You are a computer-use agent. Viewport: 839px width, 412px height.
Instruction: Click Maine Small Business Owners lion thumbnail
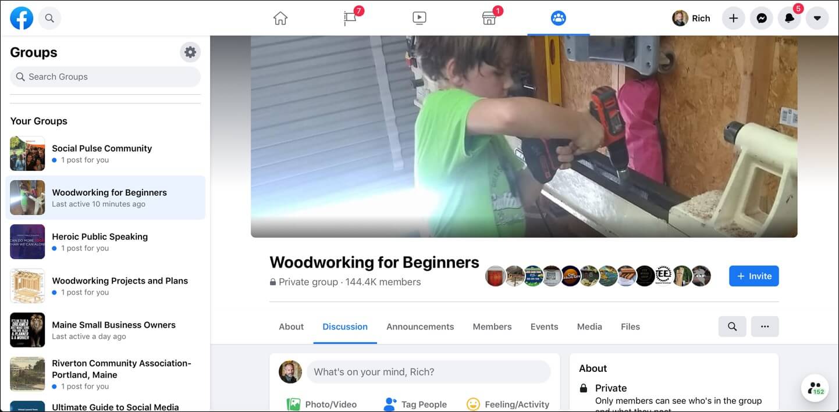click(x=27, y=330)
